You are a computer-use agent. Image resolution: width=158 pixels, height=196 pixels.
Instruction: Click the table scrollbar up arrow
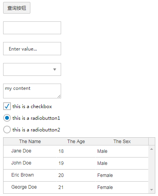pos(151,149)
